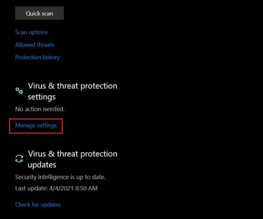This screenshot has height=219, width=263.
Task: Click the "Last update" label
Action: coord(30,188)
